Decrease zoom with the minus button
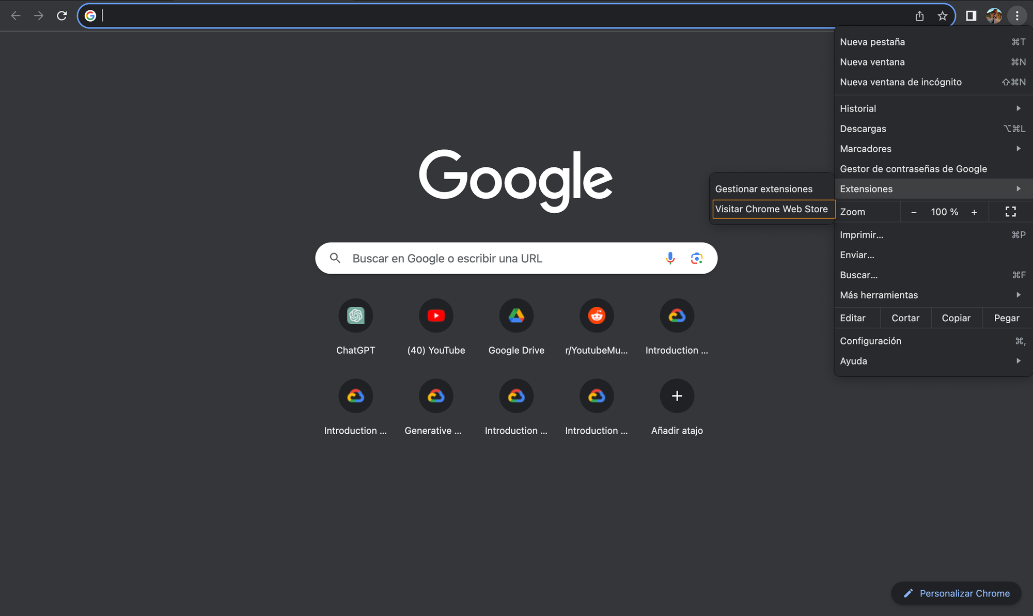This screenshot has height=616, width=1033. [914, 212]
